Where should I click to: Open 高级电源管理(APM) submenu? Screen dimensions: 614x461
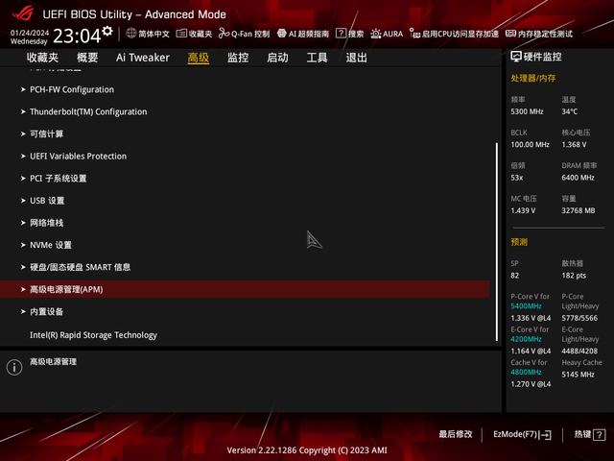click(x=245, y=289)
